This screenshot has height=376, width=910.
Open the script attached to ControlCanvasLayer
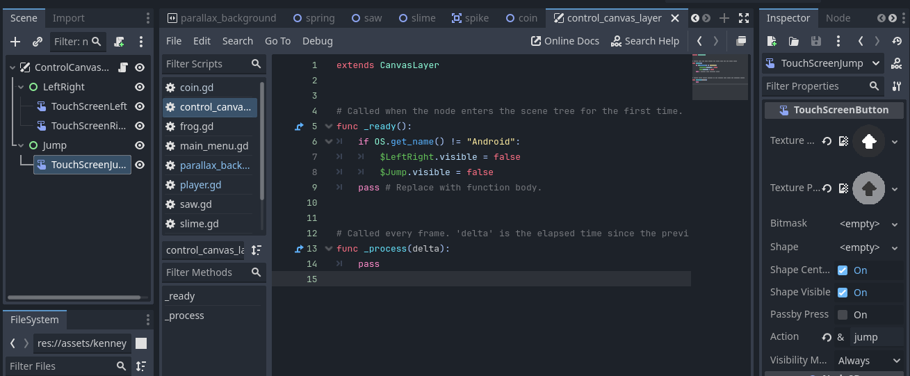tap(123, 67)
